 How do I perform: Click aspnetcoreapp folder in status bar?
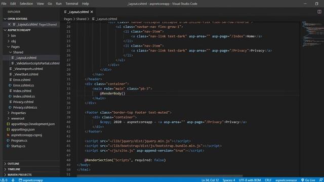tap(31, 180)
